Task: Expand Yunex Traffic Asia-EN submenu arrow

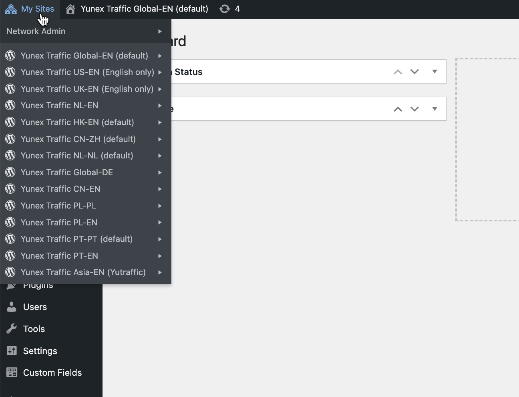Action: click(160, 272)
